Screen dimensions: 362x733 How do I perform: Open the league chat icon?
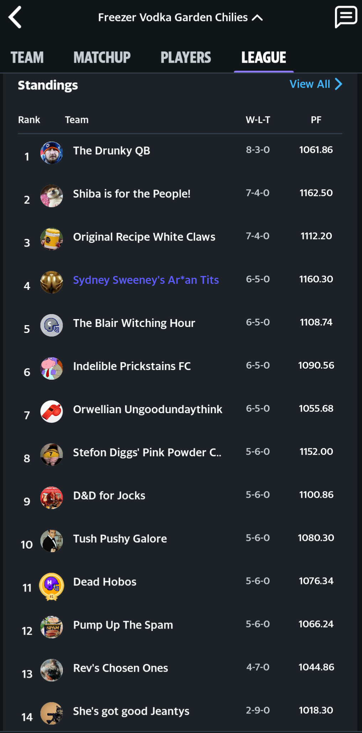coord(346,17)
